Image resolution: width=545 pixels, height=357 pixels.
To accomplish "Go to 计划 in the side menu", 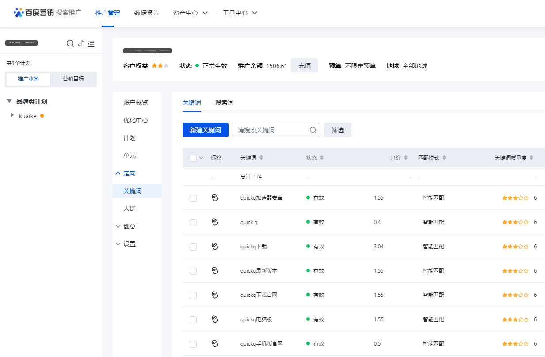I will point(130,138).
